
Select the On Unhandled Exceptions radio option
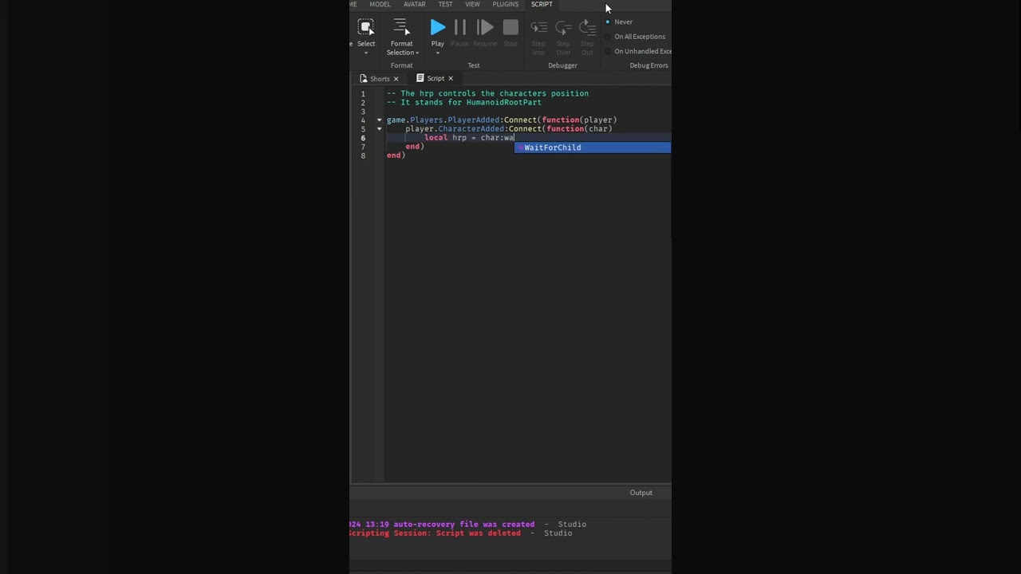(608, 51)
